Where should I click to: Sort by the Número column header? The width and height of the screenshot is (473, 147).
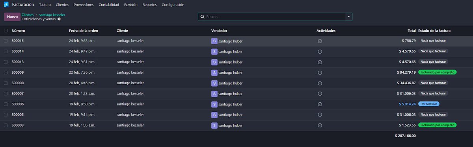click(x=18, y=31)
